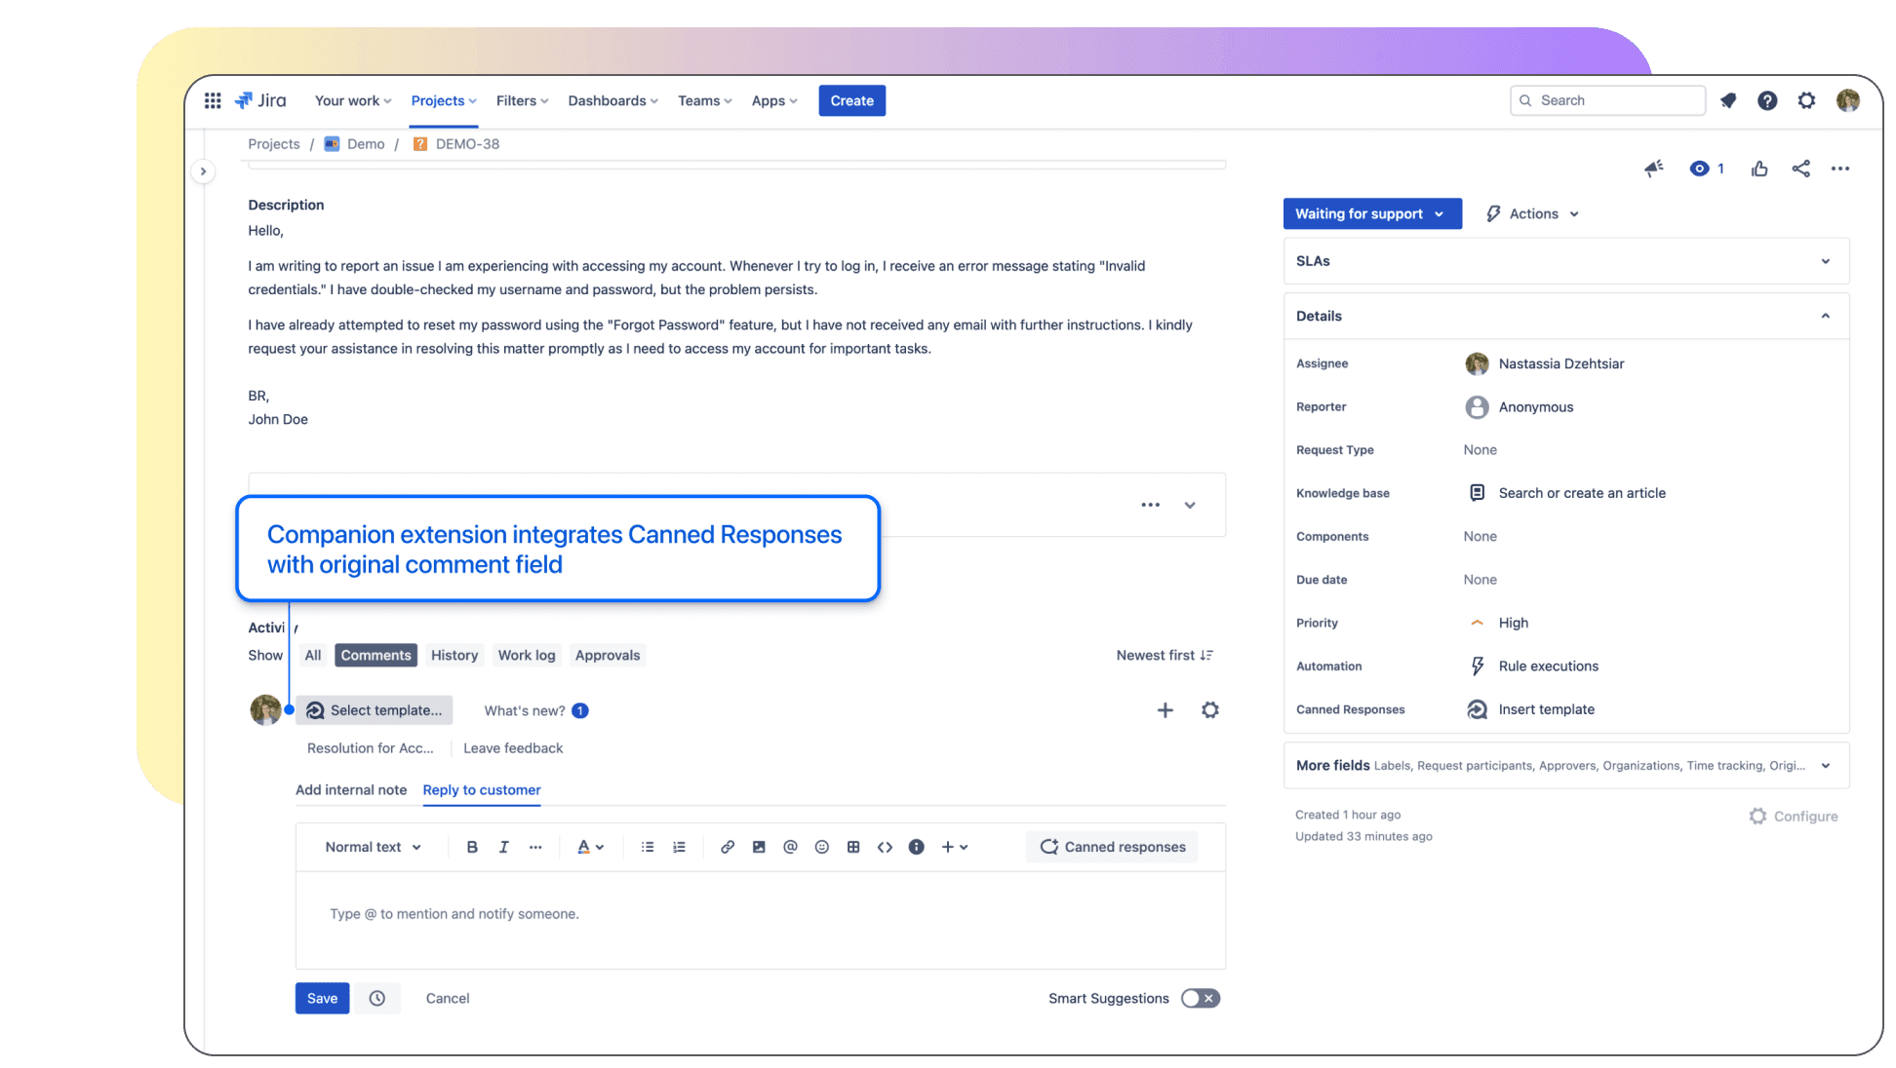Image resolution: width=1896 pixels, height=1068 pixels.
Task: Insert a link in the comment editor
Action: (x=728, y=847)
